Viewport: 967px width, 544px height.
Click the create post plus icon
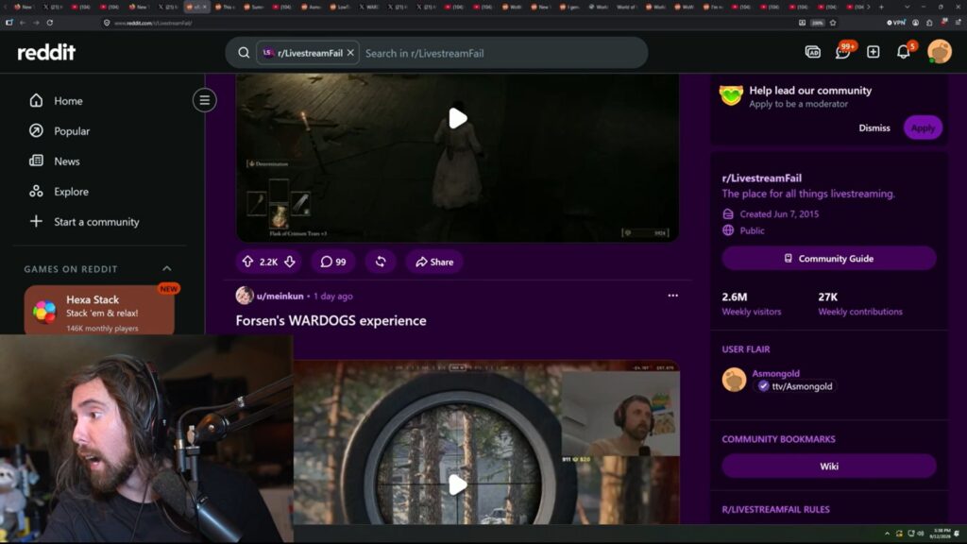(873, 53)
